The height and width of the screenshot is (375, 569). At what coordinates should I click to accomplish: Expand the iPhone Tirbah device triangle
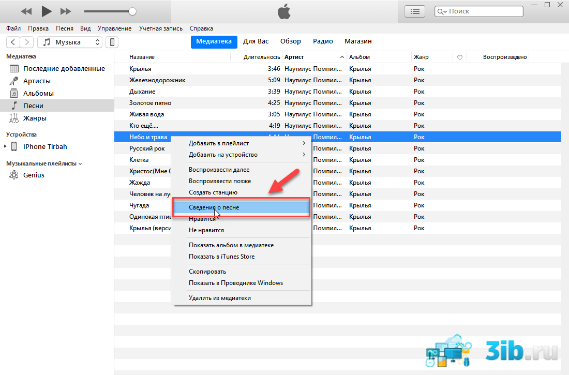coord(5,146)
